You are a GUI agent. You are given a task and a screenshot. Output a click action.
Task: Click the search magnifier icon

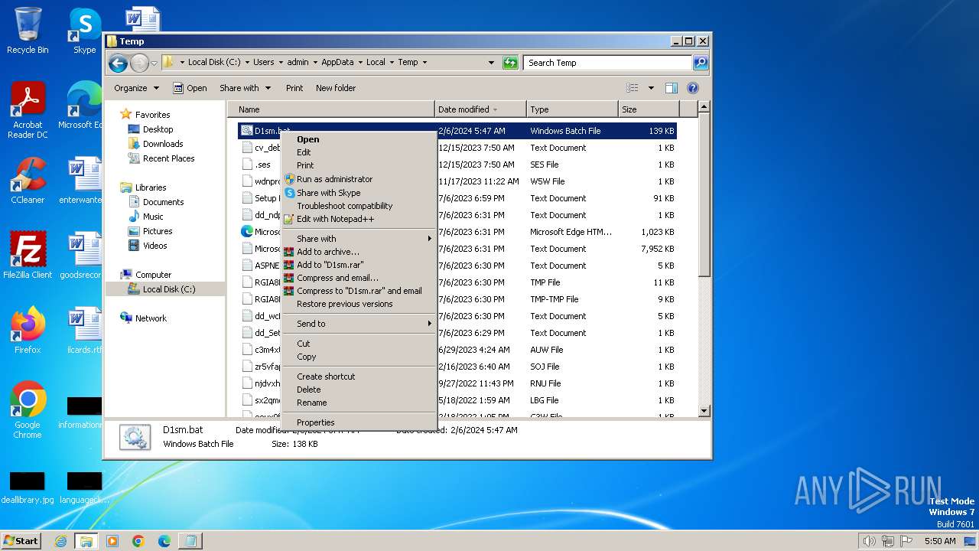[700, 63]
